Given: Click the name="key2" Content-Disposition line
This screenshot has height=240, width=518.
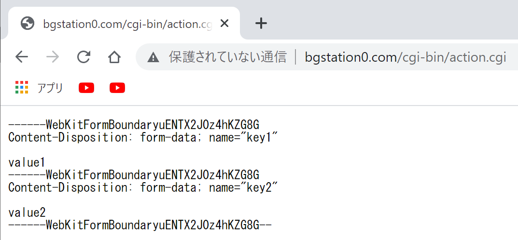Looking at the screenshot, I should pos(143,187).
